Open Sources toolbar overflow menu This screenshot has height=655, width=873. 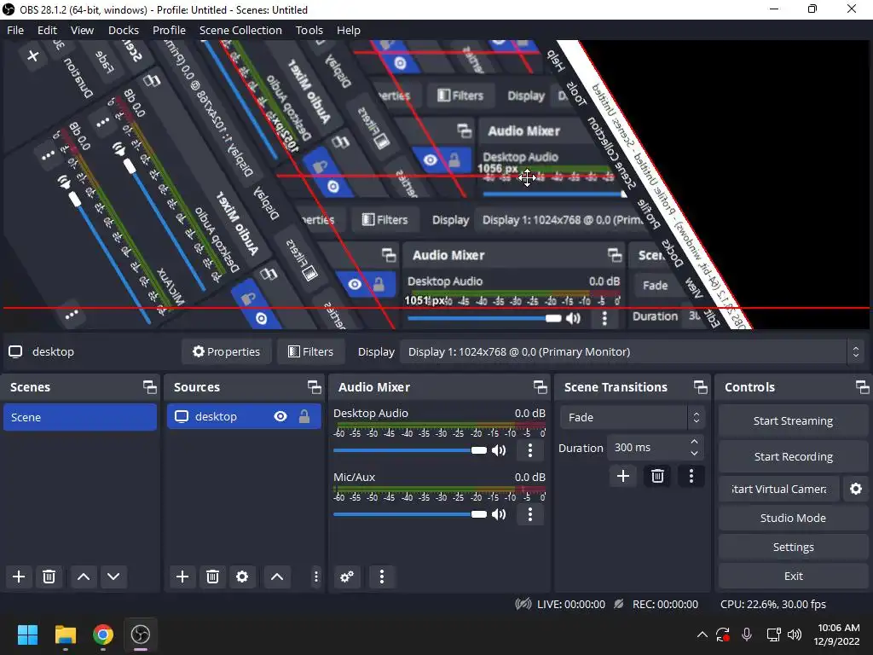coord(315,577)
